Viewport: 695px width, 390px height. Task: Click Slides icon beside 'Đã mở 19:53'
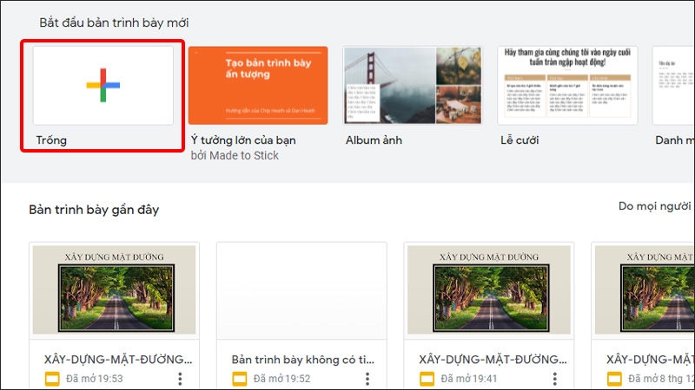(x=52, y=379)
